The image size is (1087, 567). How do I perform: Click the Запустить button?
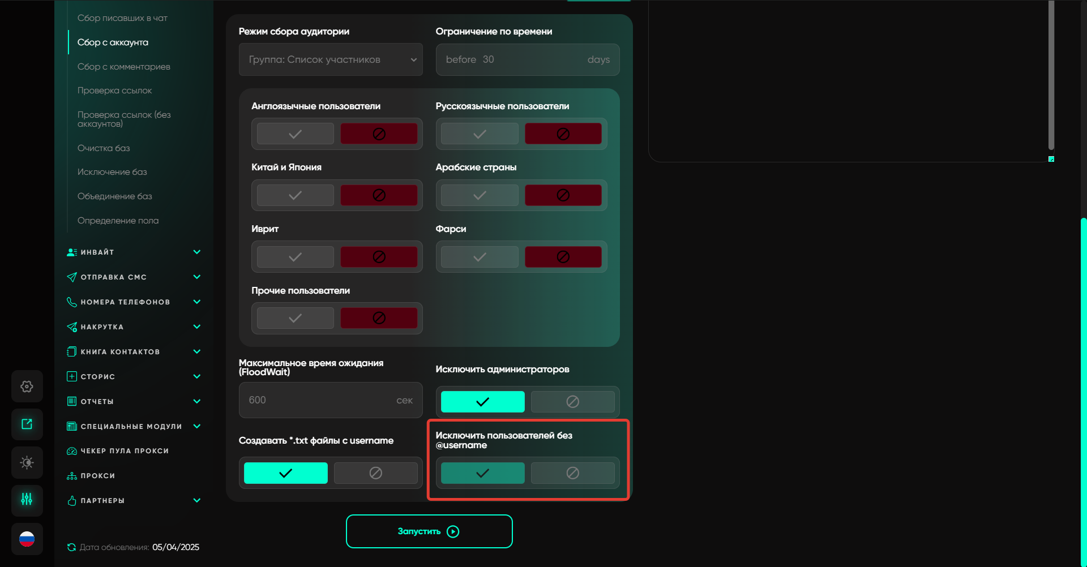coord(429,531)
